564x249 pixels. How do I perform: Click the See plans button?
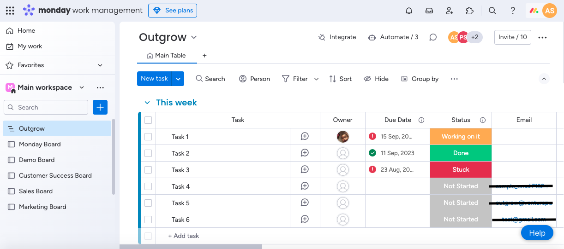(173, 11)
